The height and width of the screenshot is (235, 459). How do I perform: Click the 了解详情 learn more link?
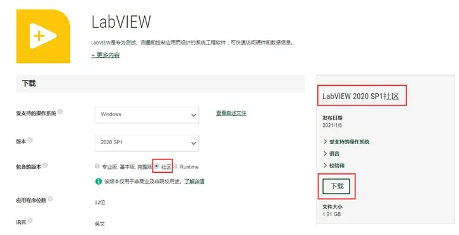pos(195,181)
